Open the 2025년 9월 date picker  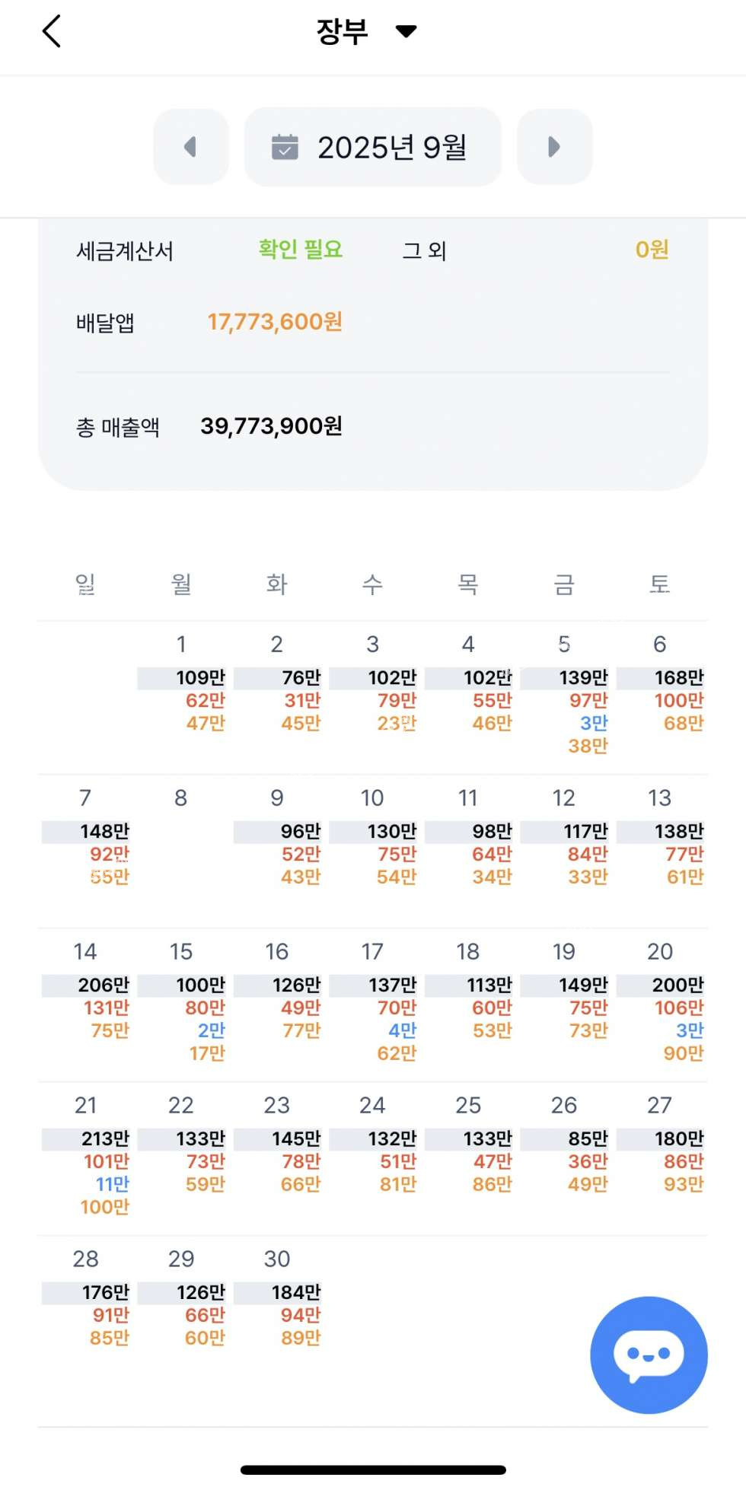[373, 147]
